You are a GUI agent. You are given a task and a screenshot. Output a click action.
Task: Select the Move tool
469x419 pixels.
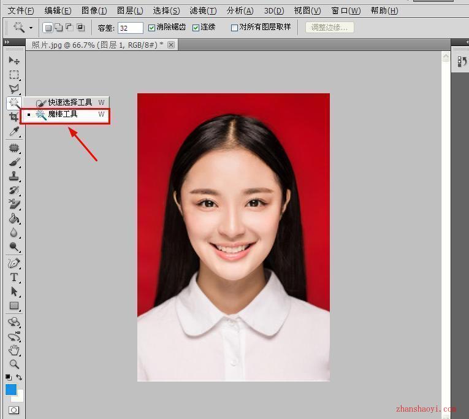pos(13,60)
